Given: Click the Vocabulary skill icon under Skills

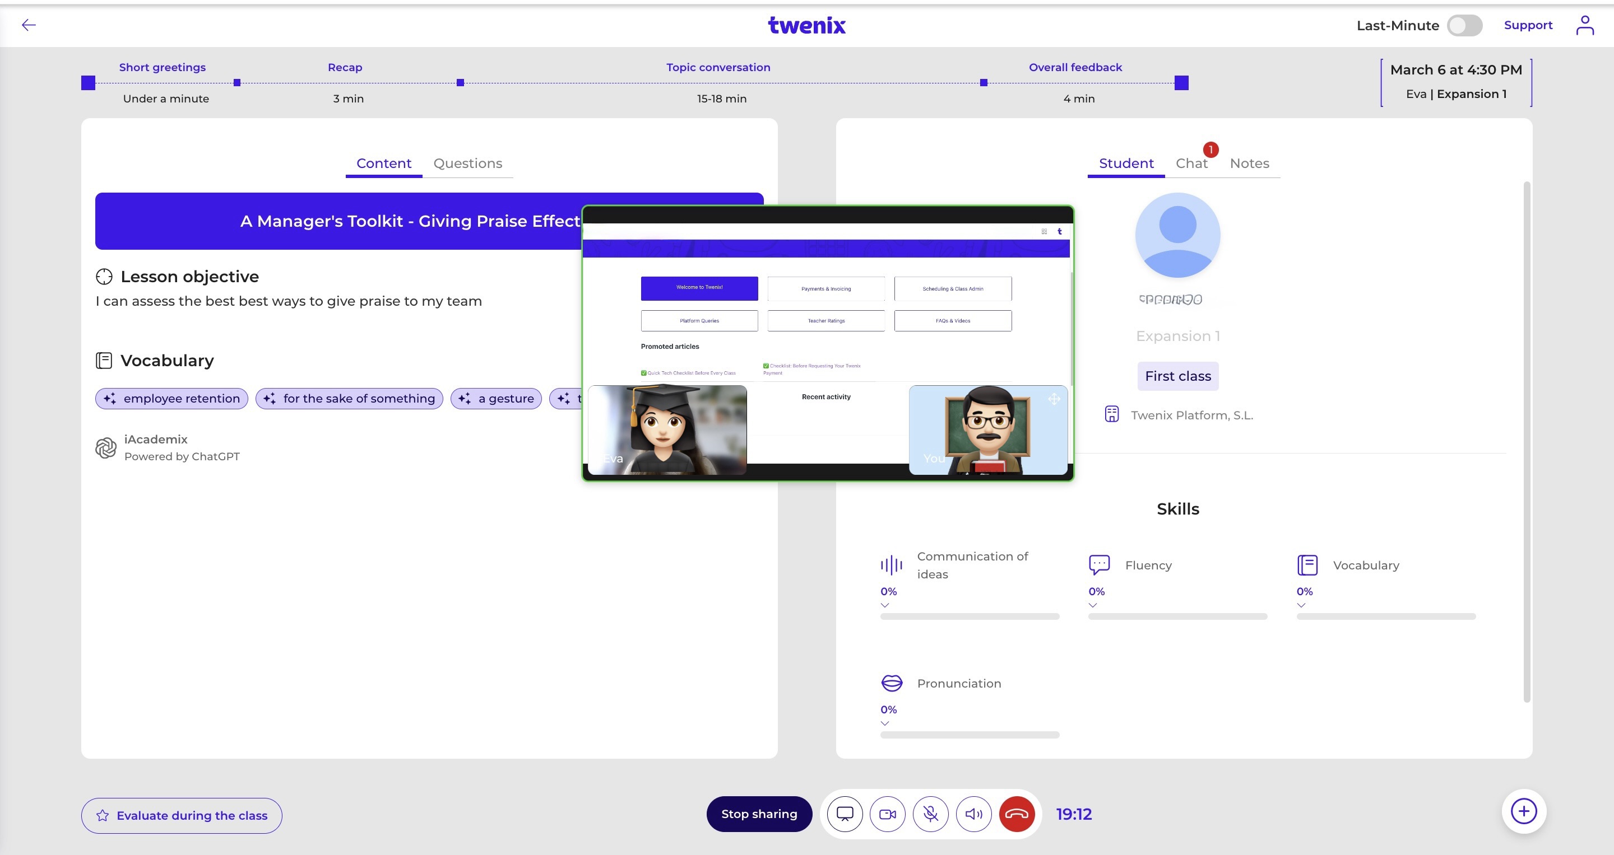Looking at the screenshot, I should tap(1307, 564).
